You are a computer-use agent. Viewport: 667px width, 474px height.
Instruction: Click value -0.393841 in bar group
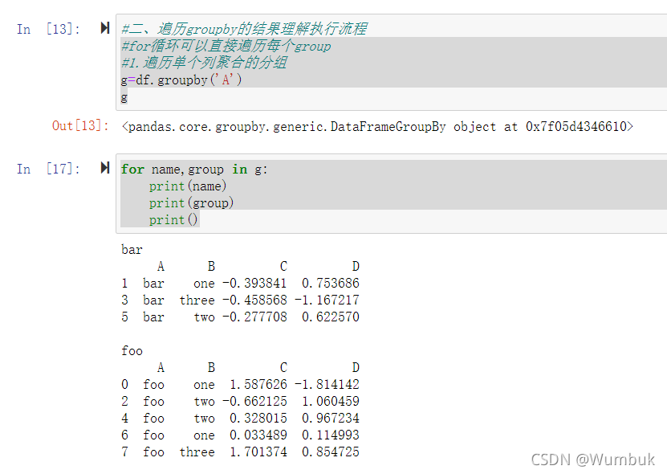coord(254,284)
